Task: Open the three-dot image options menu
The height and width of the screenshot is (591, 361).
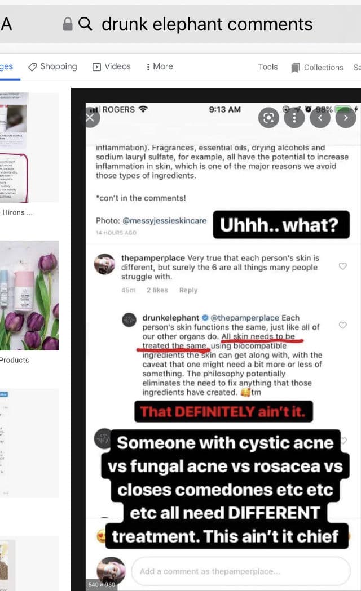Action: click(x=294, y=118)
